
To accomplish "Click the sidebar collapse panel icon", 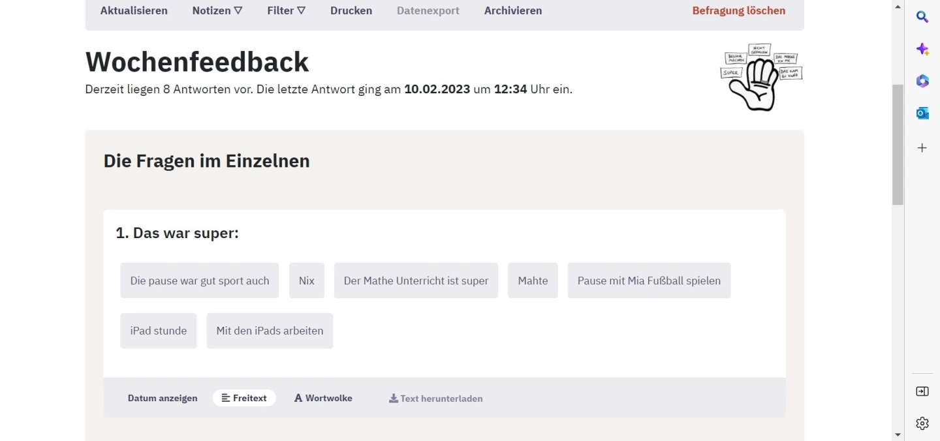I will click(922, 391).
